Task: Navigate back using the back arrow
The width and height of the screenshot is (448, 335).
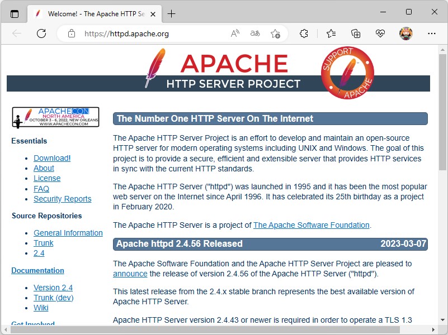Action: 17,33
